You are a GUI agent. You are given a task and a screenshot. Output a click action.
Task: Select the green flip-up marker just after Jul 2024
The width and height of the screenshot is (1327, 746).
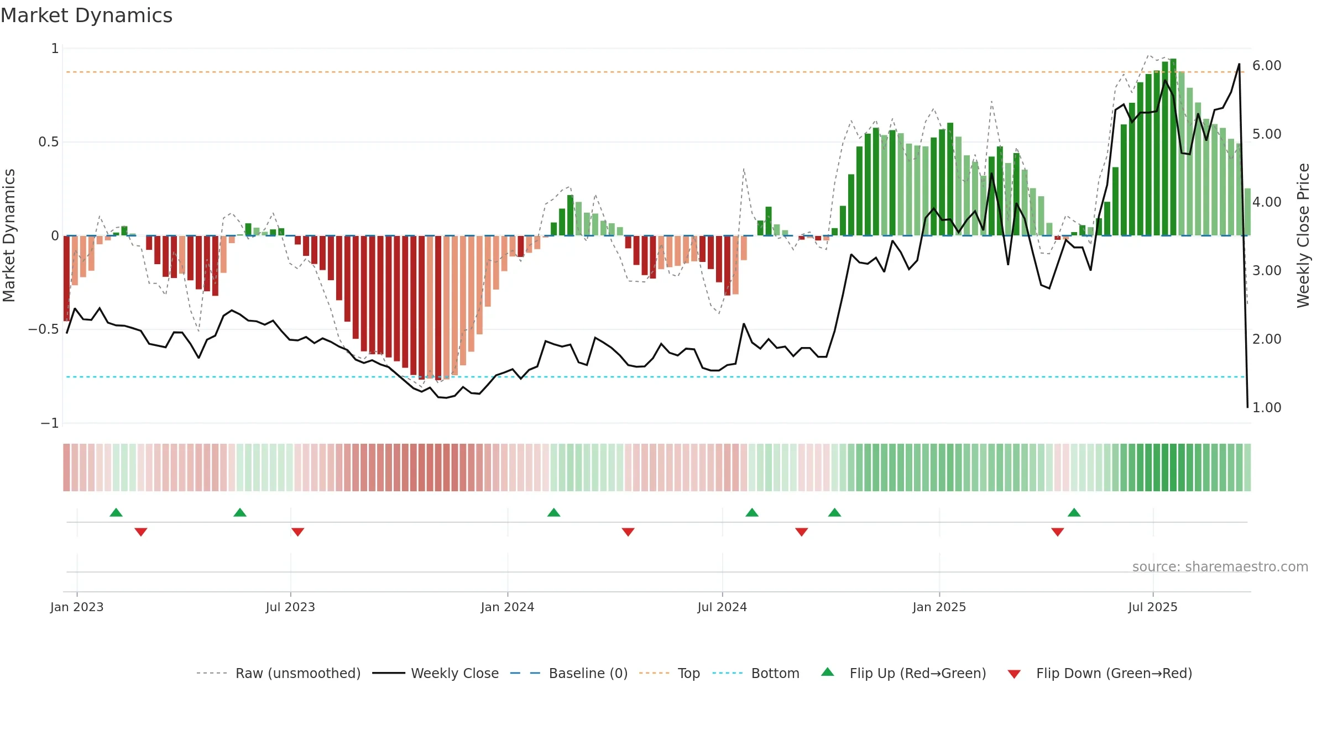tap(752, 512)
